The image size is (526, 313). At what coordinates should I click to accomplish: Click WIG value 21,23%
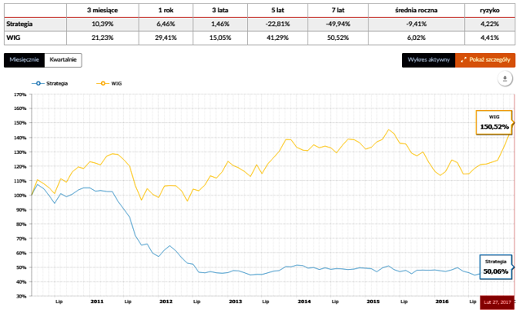click(102, 37)
